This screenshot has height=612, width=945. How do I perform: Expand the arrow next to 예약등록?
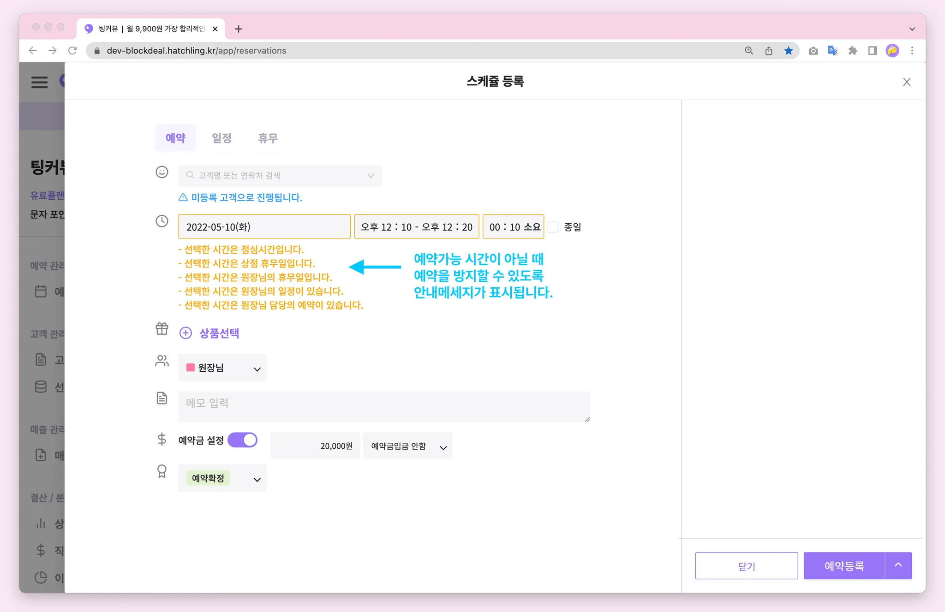coord(898,565)
